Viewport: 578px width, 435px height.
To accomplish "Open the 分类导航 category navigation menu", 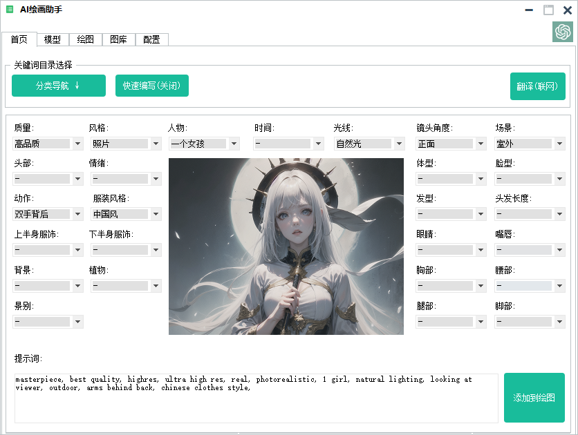I will pos(58,86).
